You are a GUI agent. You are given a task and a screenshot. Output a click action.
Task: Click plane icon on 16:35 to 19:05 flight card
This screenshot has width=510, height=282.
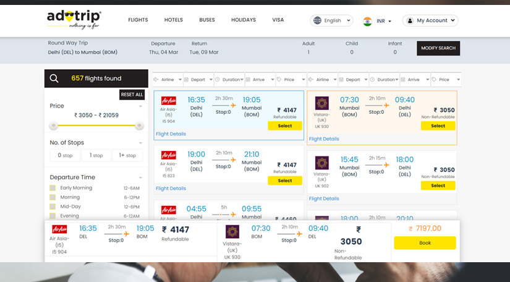click(233, 105)
